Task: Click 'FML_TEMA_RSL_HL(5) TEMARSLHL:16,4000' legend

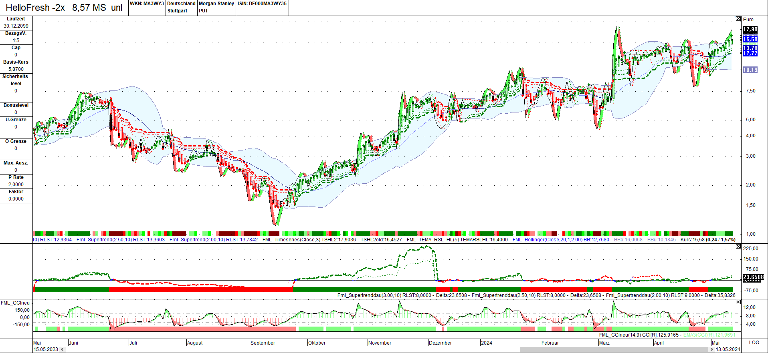Action: 457,240
